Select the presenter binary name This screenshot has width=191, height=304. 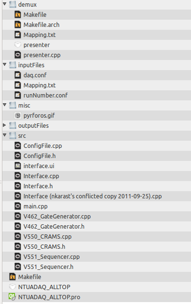click(x=36, y=45)
